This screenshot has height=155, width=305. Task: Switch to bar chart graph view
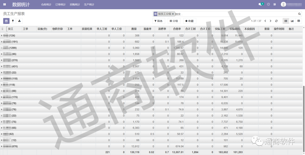(292, 21)
